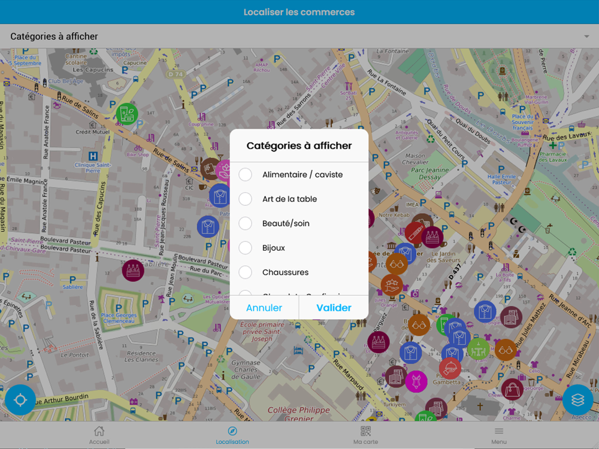Confirm selection with Valider
The height and width of the screenshot is (449, 599).
coord(334,308)
